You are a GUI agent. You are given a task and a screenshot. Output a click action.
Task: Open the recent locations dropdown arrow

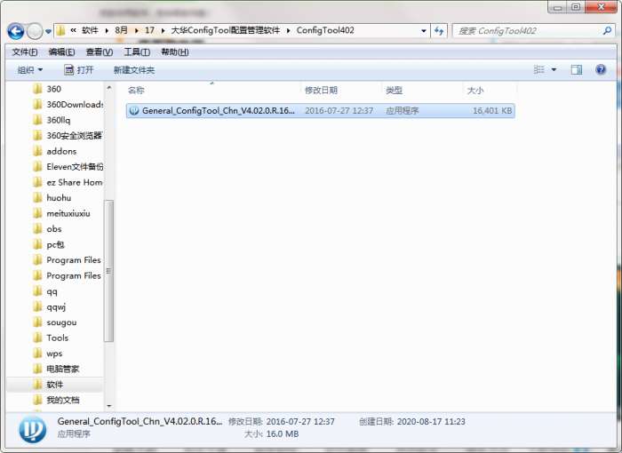[x=48, y=31]
